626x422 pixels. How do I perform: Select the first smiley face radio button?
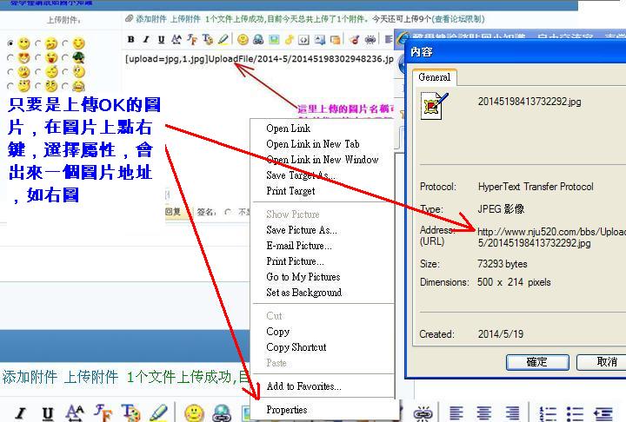[x=11, y=43]
